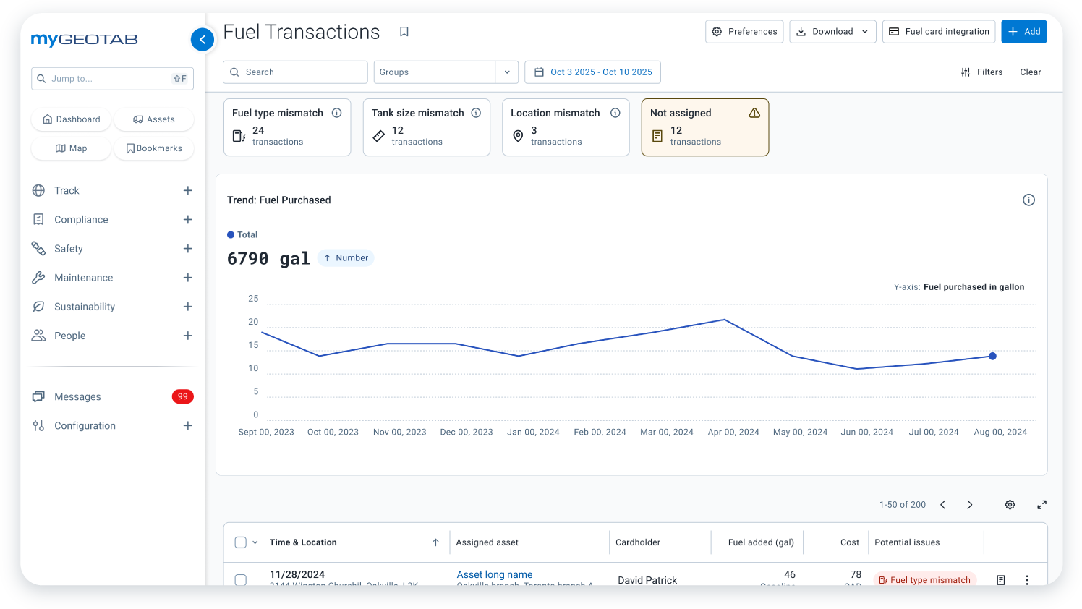Select the Fuel type mismatch card
Screen dimensions: 1082x609
point(287,127)
